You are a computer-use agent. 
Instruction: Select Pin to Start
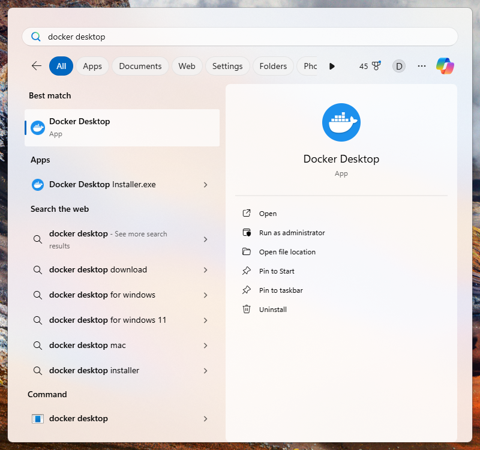tap(277, 271)
